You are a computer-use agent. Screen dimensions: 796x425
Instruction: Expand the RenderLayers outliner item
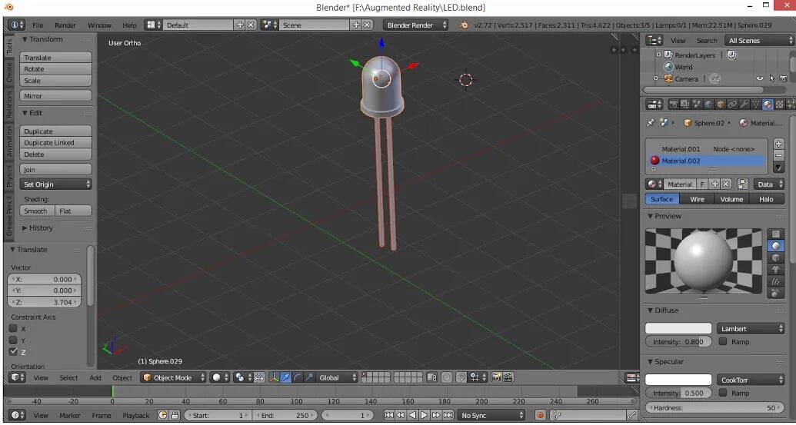[659, 55]
